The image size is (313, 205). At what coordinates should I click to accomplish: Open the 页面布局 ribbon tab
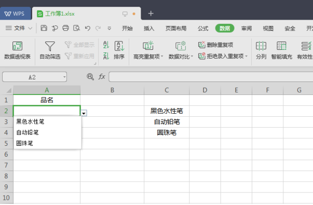pos(176,29)
